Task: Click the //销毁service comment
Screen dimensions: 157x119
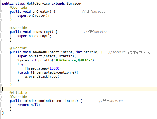Action: [x=95, y=32]
